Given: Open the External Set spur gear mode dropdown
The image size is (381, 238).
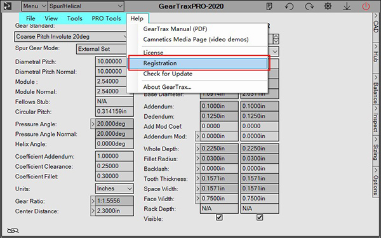Looking at the screenshot, I should click(x=102, y=49).
